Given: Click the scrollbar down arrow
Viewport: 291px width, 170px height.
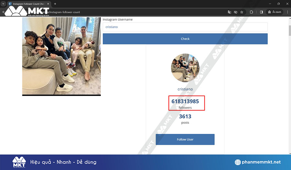Looking at the screenshot, I should click(290, 153).
